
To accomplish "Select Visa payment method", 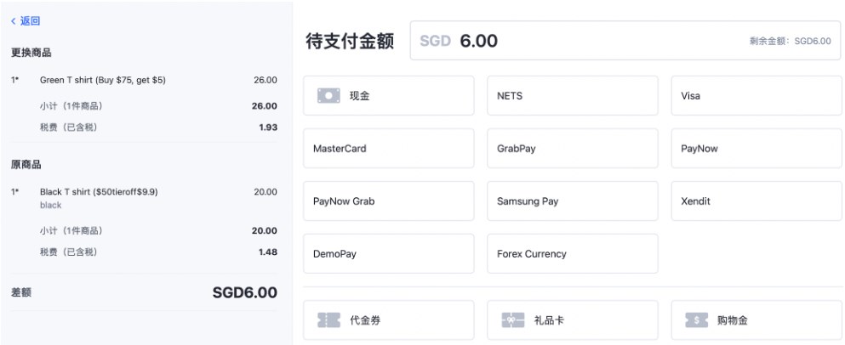I will click(x=756, y=96).
